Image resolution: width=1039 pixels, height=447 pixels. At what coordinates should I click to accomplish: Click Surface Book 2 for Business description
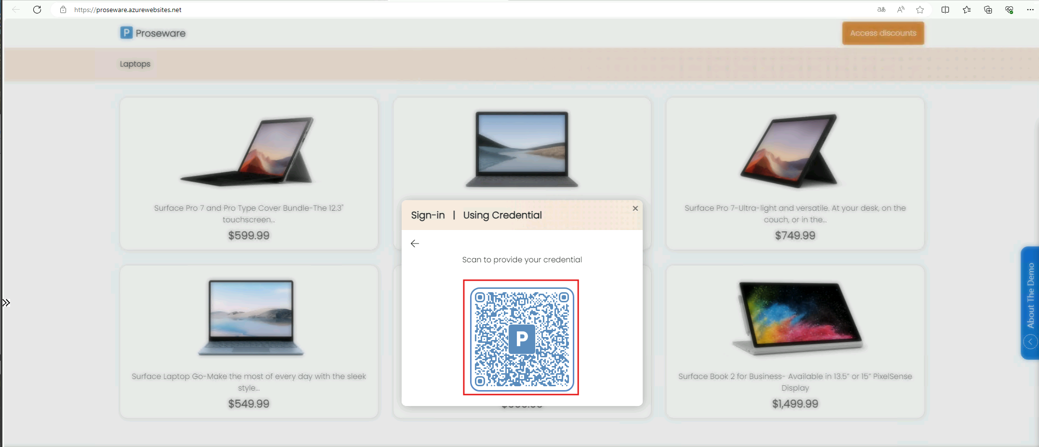pos(795,382)
